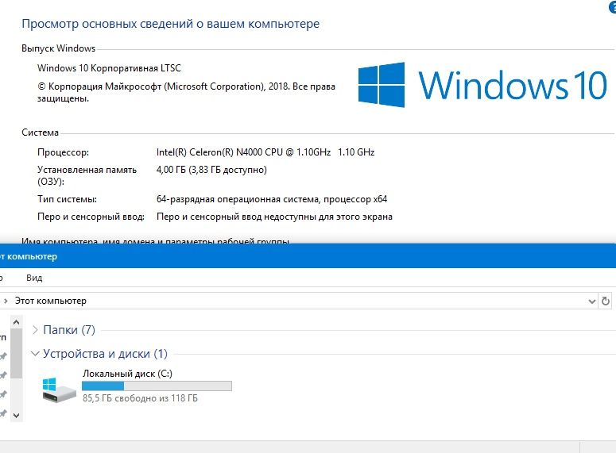
Task: Click the Процессор: label
Action: 63,152
